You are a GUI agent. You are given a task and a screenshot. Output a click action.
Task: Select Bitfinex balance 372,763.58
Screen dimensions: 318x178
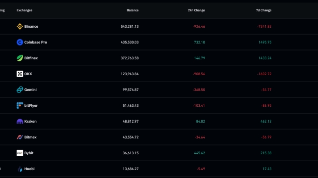click(130, 58)
